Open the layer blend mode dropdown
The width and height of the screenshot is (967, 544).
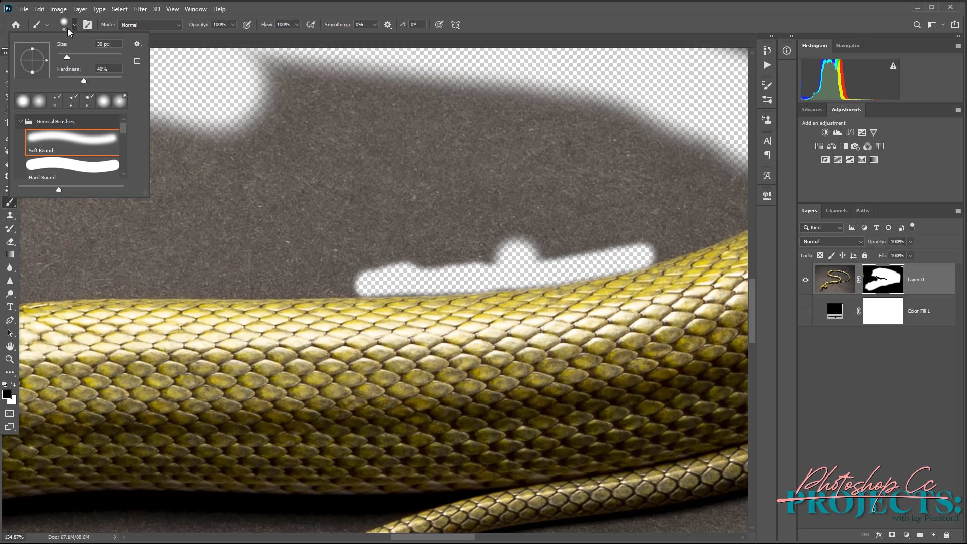coord(832,242)
